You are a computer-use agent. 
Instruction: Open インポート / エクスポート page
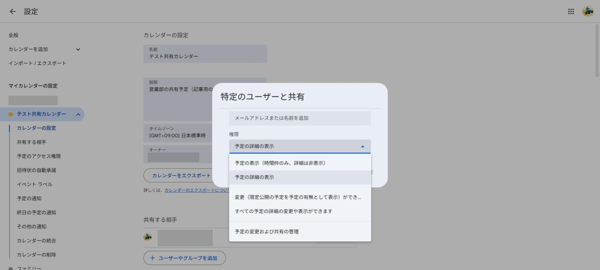pyautogui.click(x=37, y=63)
